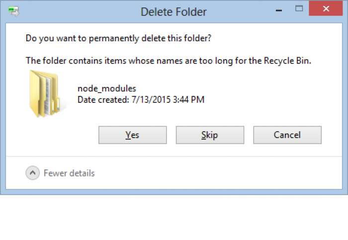This screenshot has width=348, height=240.
Task: Click the node_modules folder icon
Action: coord(45,93)
